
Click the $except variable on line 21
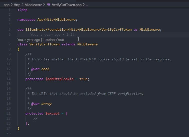tap(52, 114)
